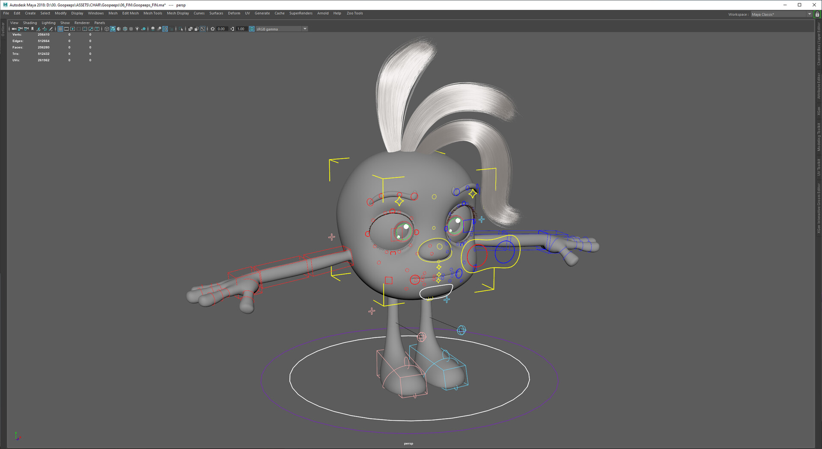Expand the Outliner side tab
The height and width of the screenshot is (449, 822).
tap(3, 29)
